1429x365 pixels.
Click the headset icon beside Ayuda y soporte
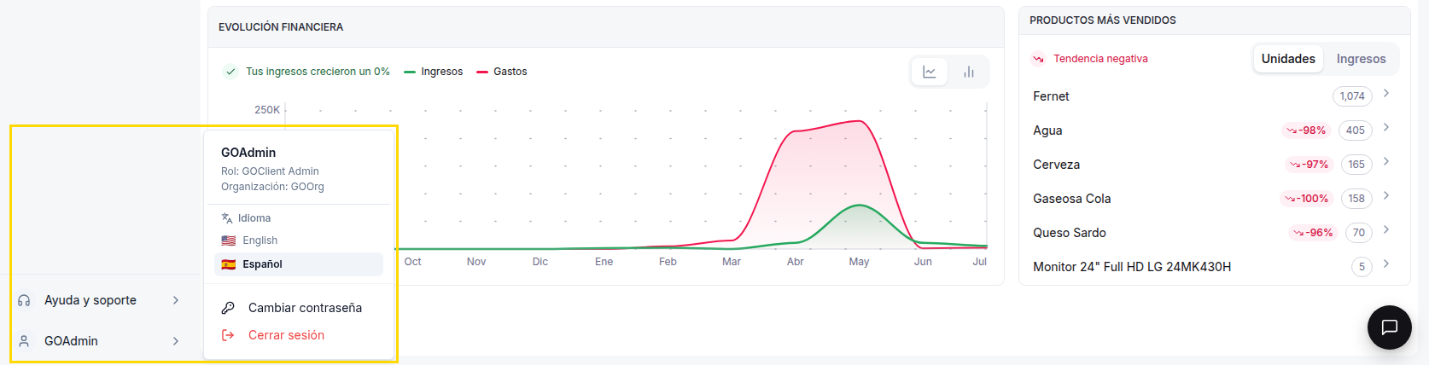click(24, 300)
